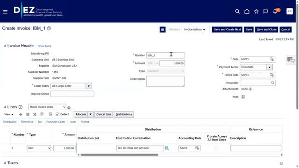
Task: Click the refresh icon in Taxes section
Action: (x=281, y=163)
